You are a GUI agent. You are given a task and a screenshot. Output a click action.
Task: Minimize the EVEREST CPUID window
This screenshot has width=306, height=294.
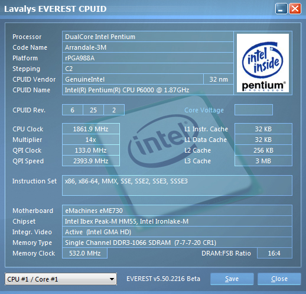281,9
